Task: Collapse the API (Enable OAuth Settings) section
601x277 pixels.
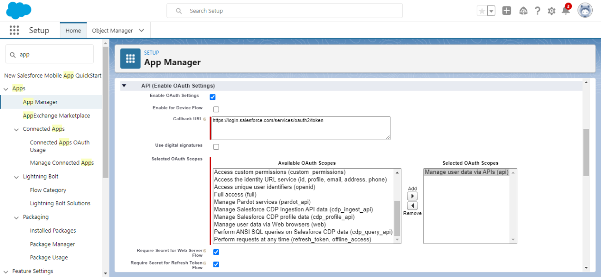Action: (124, 86)
